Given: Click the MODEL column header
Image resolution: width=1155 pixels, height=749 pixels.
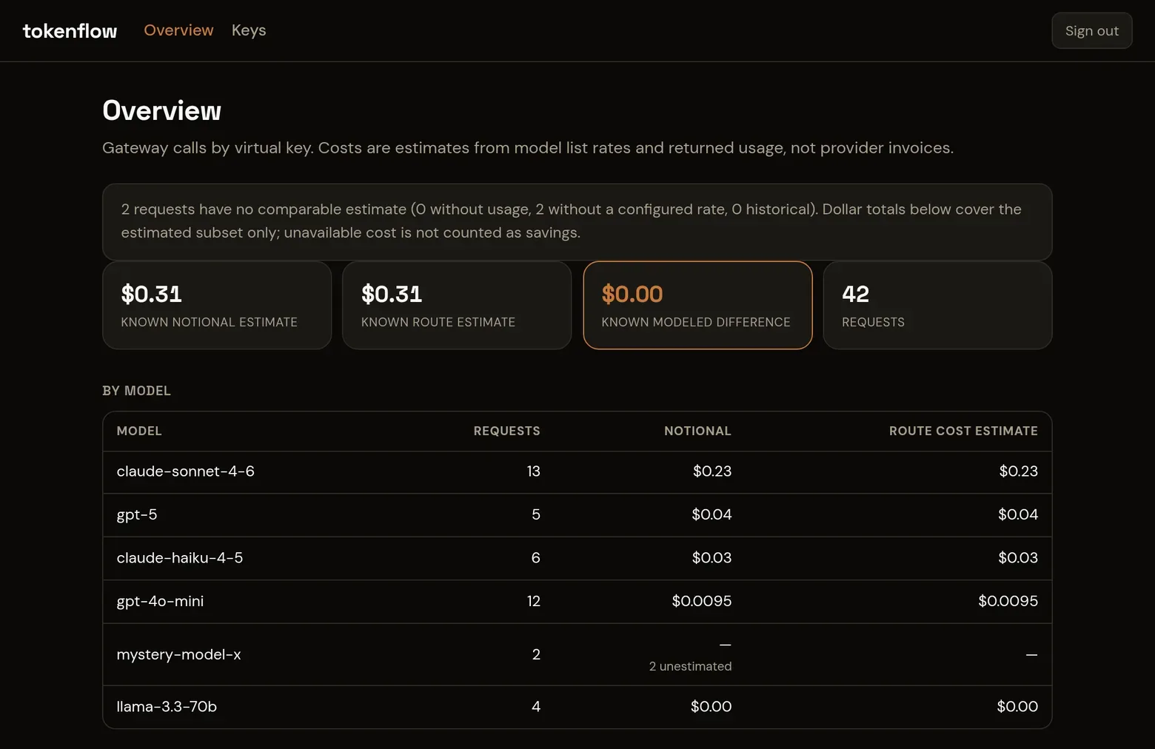Looking at the screenshot, I should tap(139, 431).
